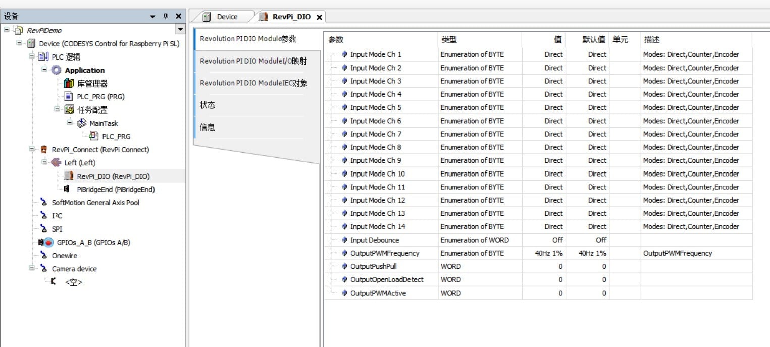
Task: Click the MainTask icon in tree
Action: pyautogui.click(x=81, y=123)
